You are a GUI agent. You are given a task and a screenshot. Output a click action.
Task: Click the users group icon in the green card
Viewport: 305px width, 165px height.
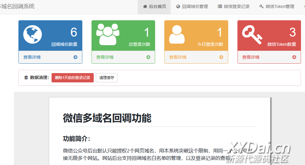coord(108,34)
